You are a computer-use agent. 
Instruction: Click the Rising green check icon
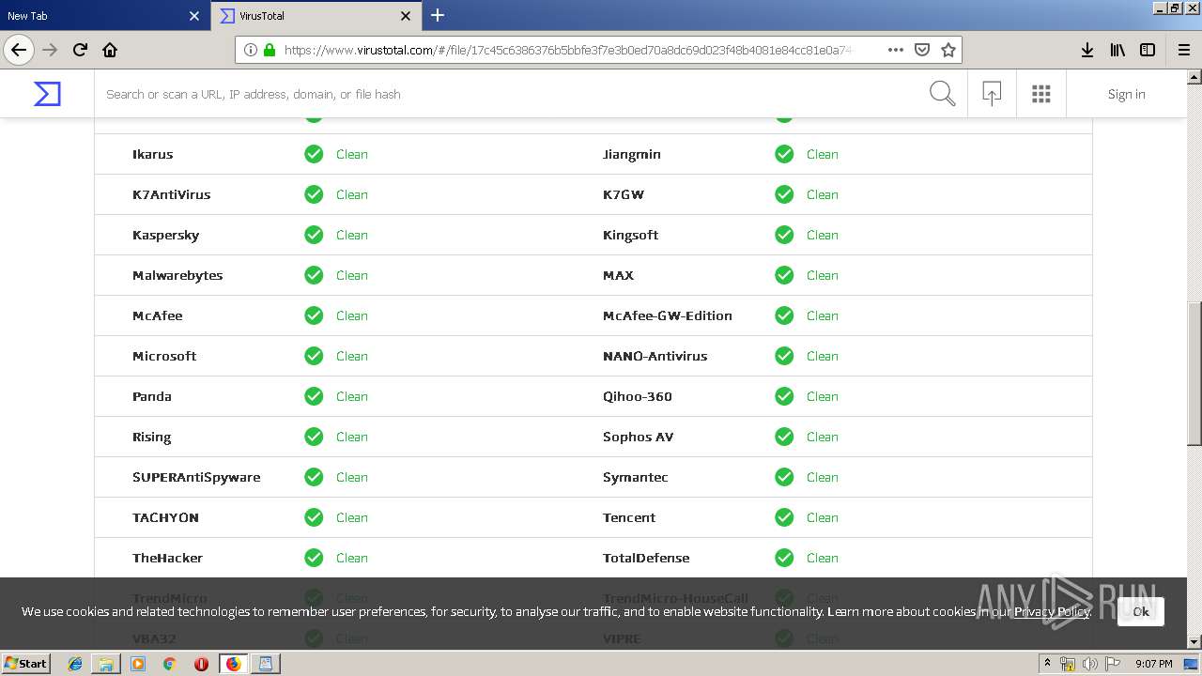pos(314,437)
